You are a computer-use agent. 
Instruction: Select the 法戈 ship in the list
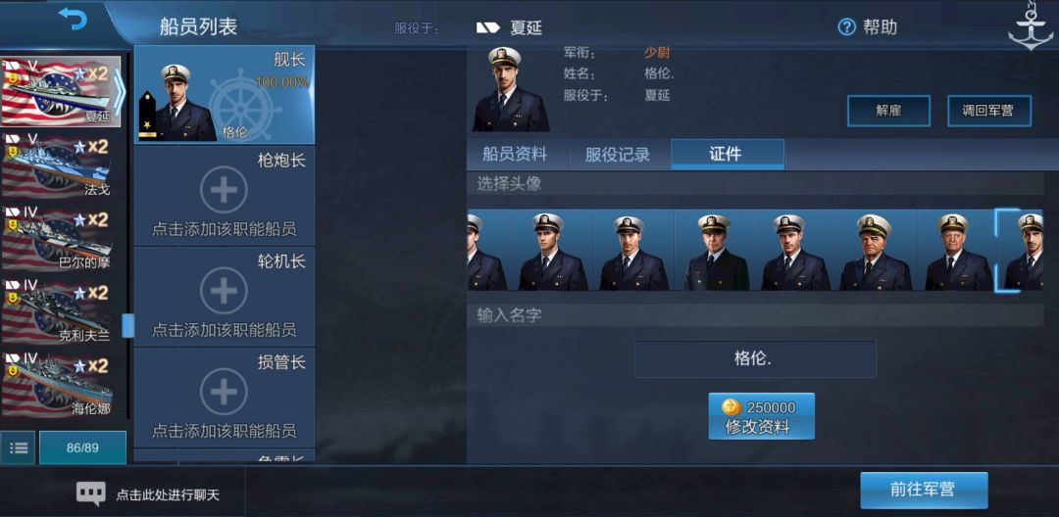[61, 165]
